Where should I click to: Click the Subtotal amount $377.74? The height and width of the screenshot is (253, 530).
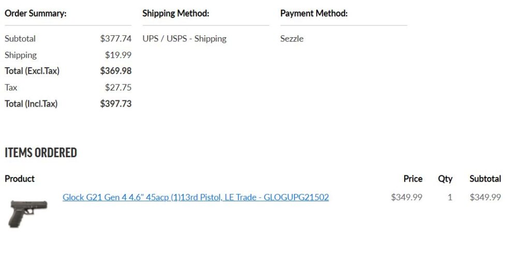click(x=115, y=38)
